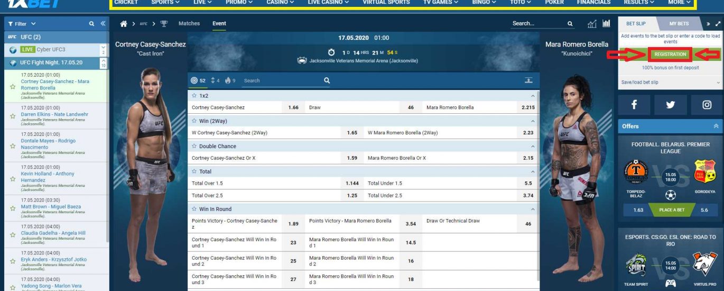Open the Instagram social icon
This screenshot has height=291, width=724.
pos(707,105)
